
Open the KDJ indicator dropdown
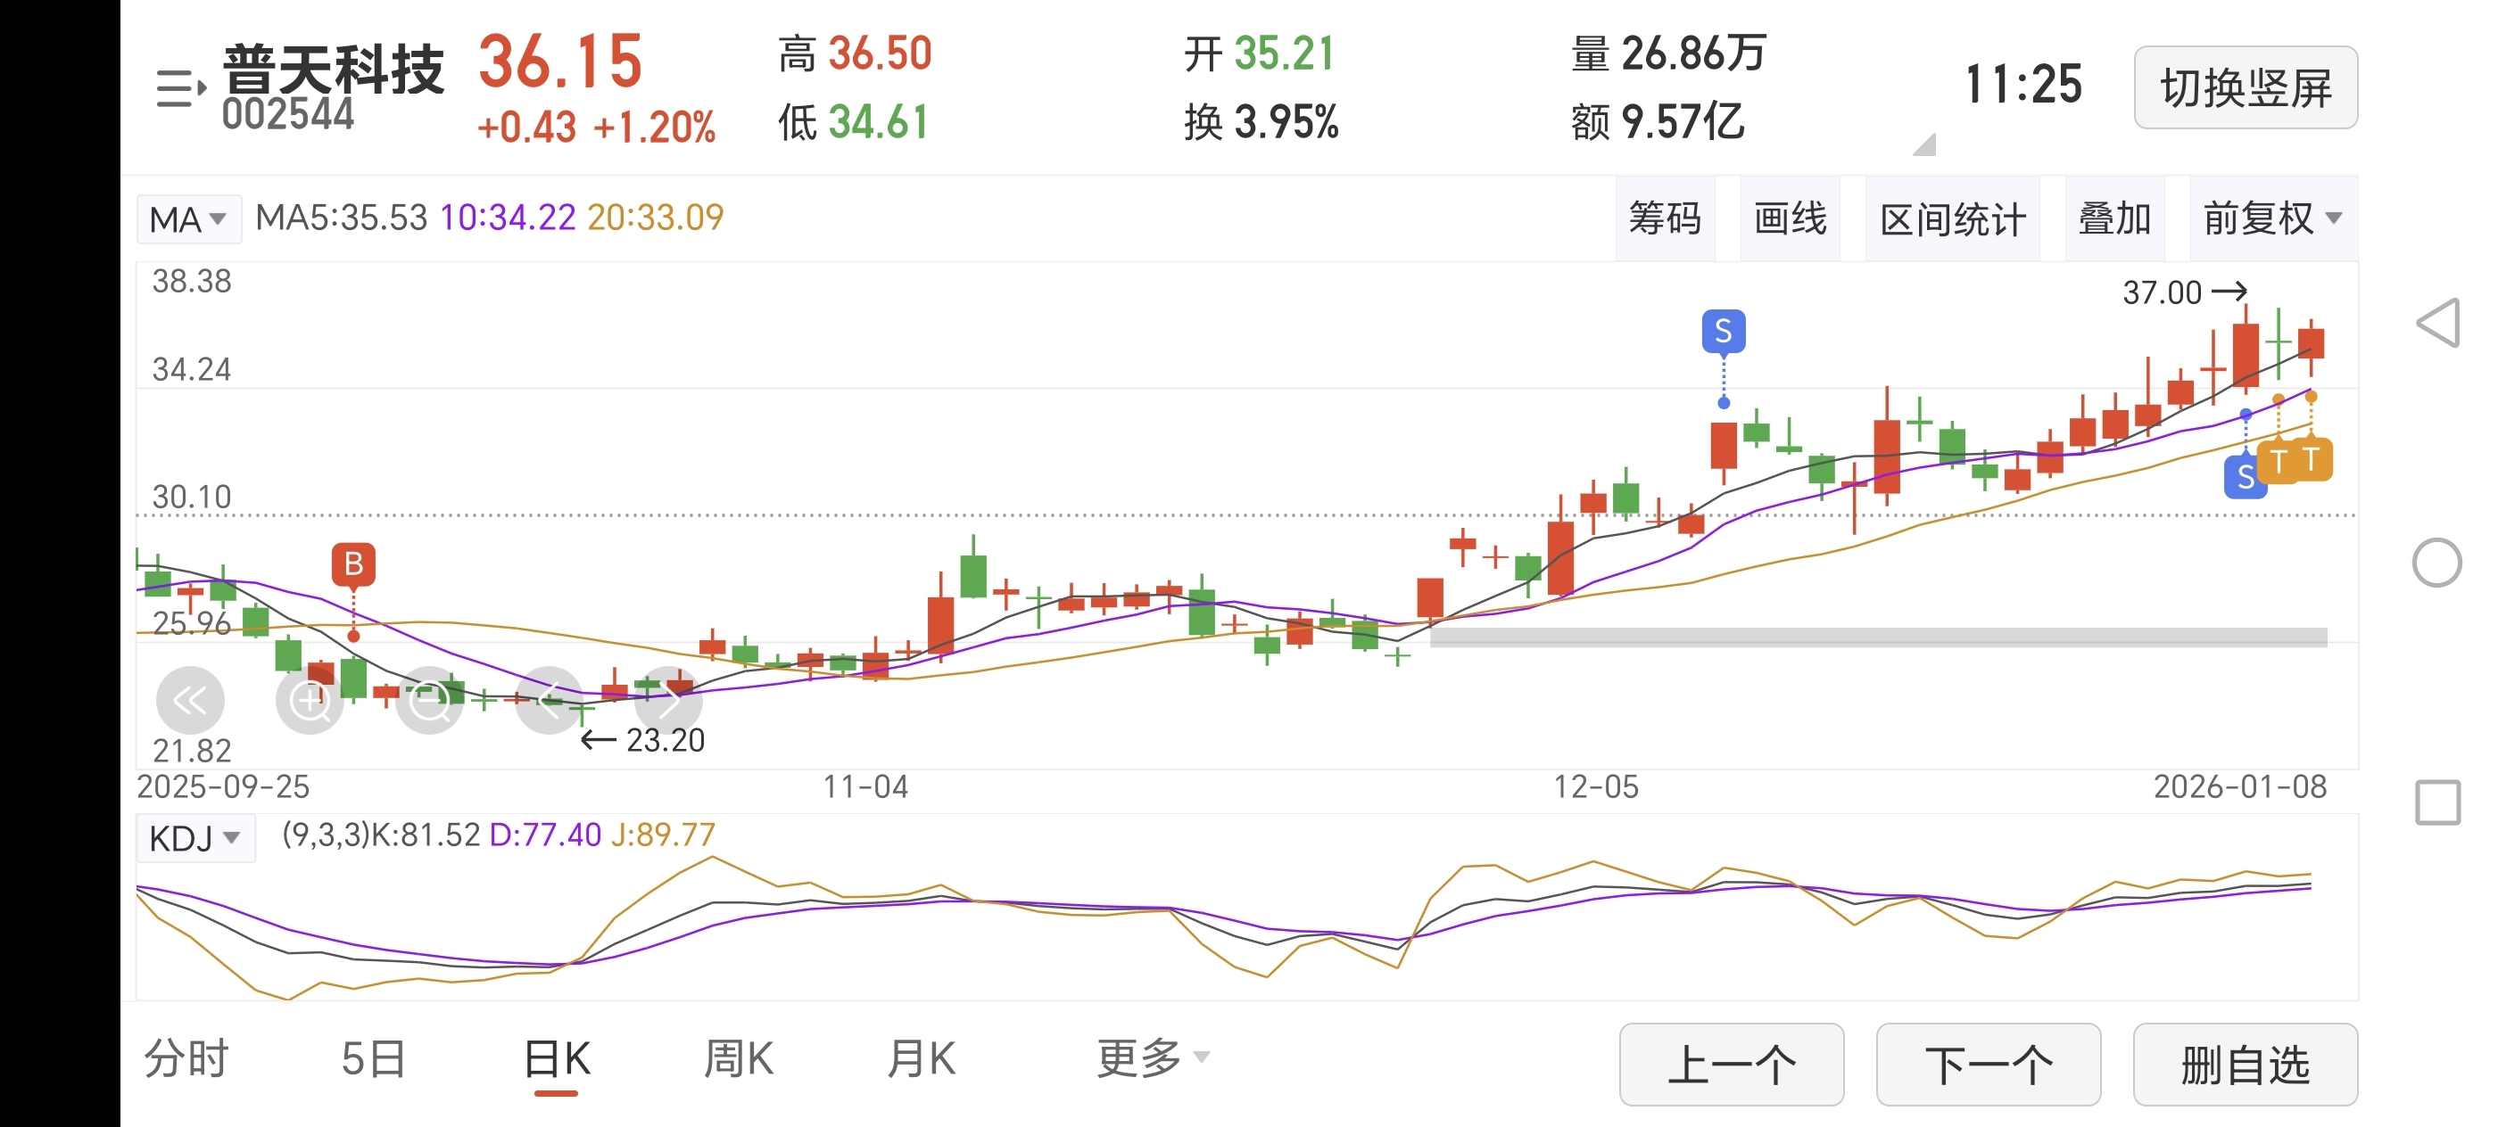click(194, 837)
